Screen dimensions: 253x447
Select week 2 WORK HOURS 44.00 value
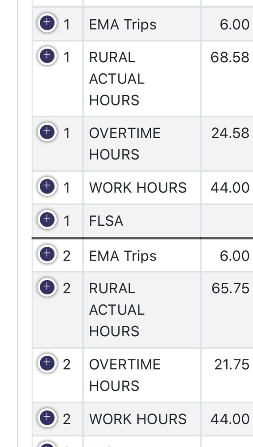tap(230, 419)
